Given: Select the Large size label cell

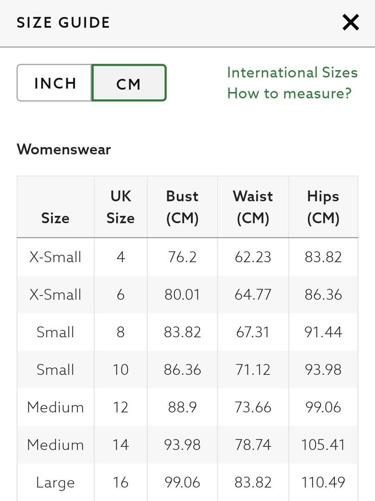Looking at the screenshot, I should [55, 482].
